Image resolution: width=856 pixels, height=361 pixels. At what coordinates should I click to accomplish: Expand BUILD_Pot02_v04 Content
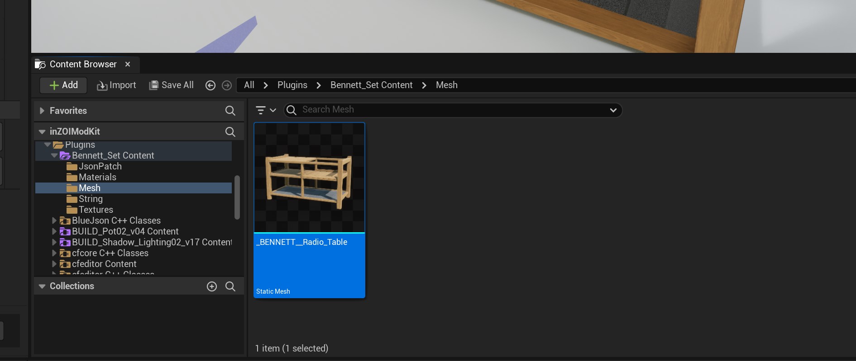(x=54, y=231)
